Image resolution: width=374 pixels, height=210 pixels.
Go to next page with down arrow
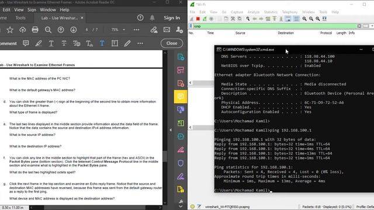pos(74,30)
